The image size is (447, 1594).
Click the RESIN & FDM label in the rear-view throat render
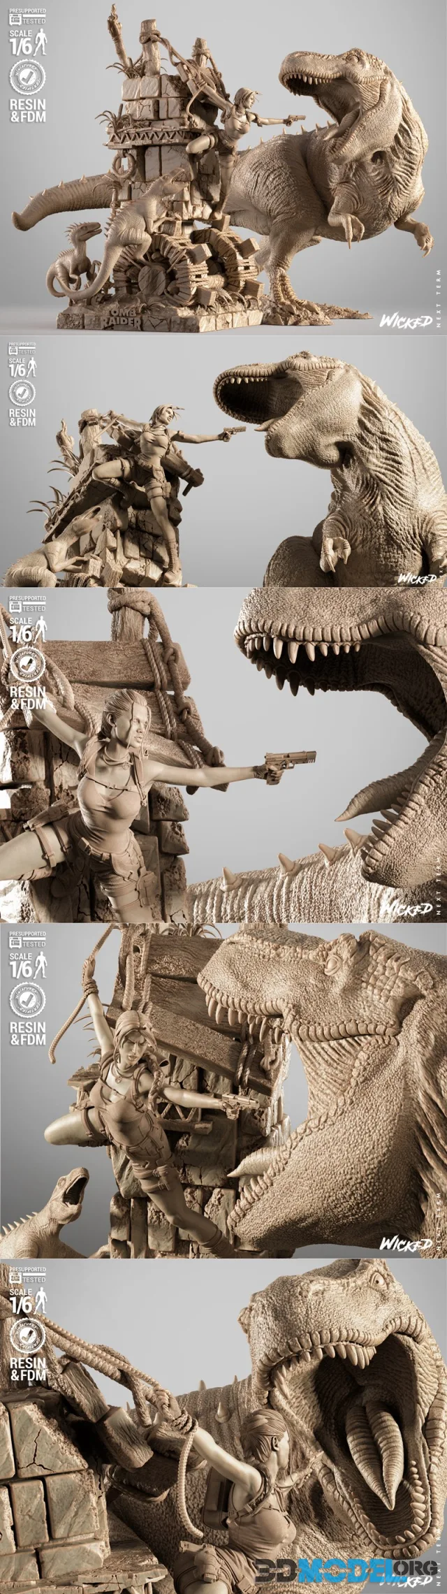click(28, 1368)
